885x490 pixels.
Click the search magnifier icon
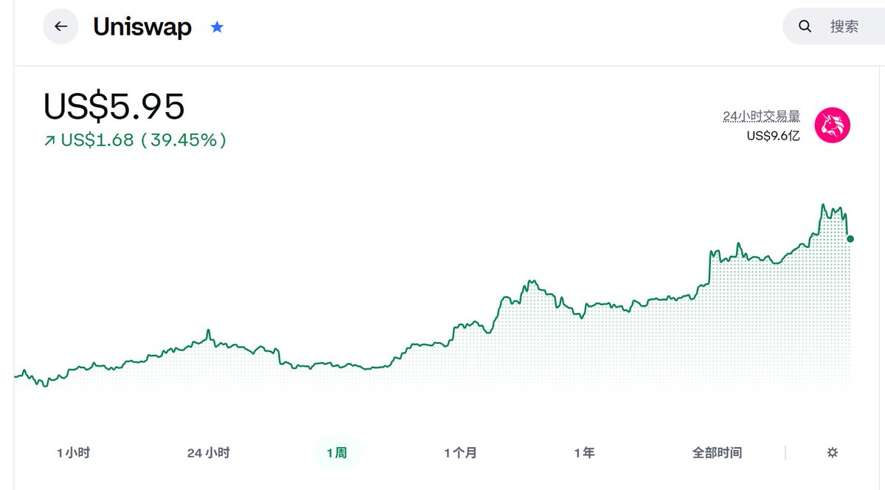click(x=805, y=27)
